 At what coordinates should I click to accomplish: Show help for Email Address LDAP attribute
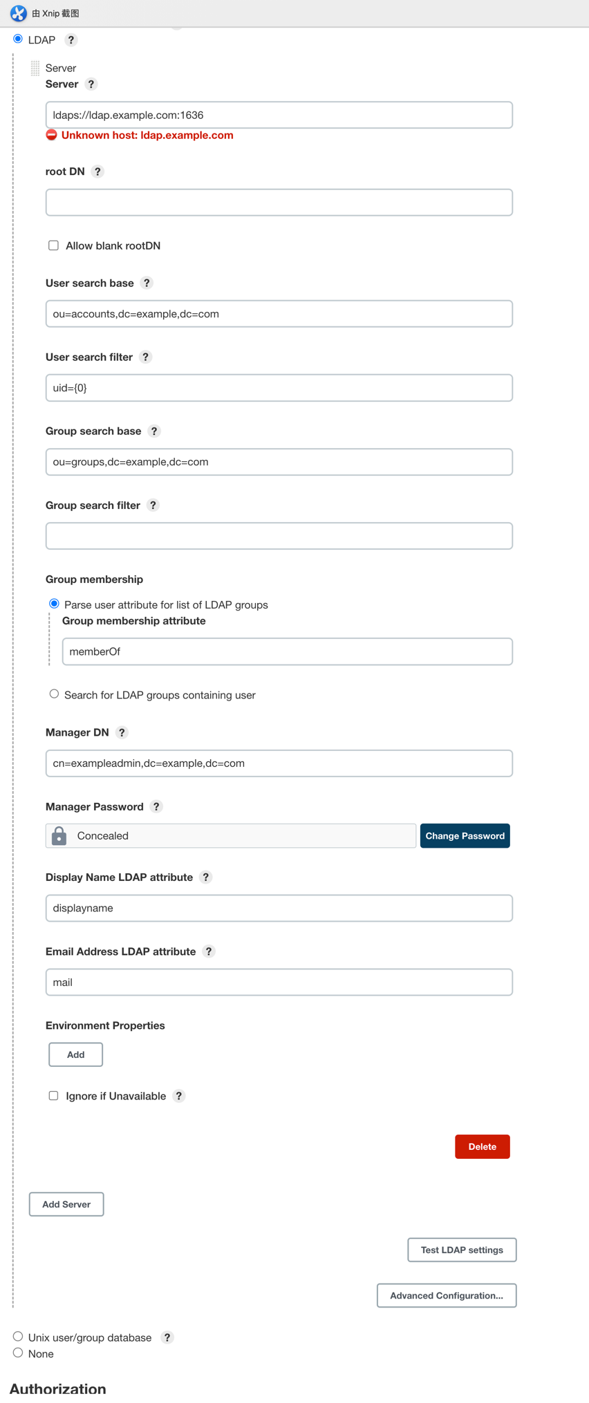pyautogui.click(x=209, y=951)
